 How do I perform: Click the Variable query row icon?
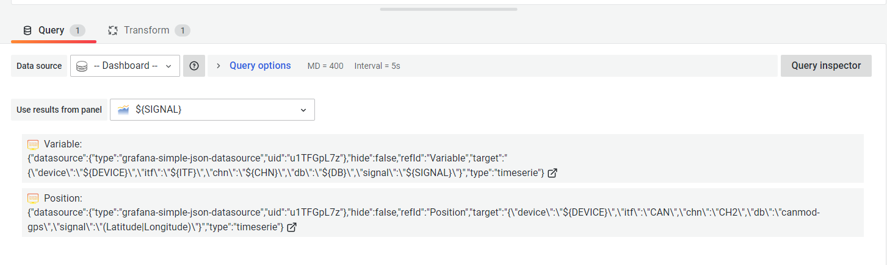(33, 144)
